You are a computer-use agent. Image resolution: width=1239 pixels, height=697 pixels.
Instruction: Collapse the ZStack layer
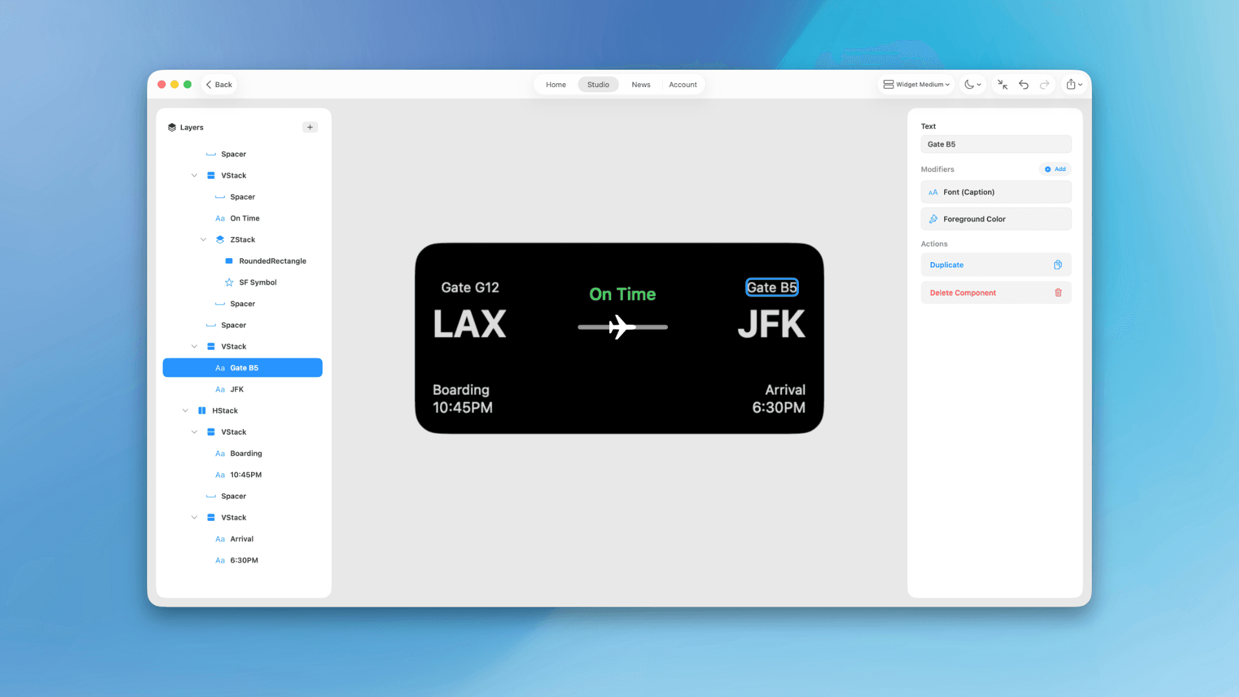pyautogui.click(x=203, y=239)
